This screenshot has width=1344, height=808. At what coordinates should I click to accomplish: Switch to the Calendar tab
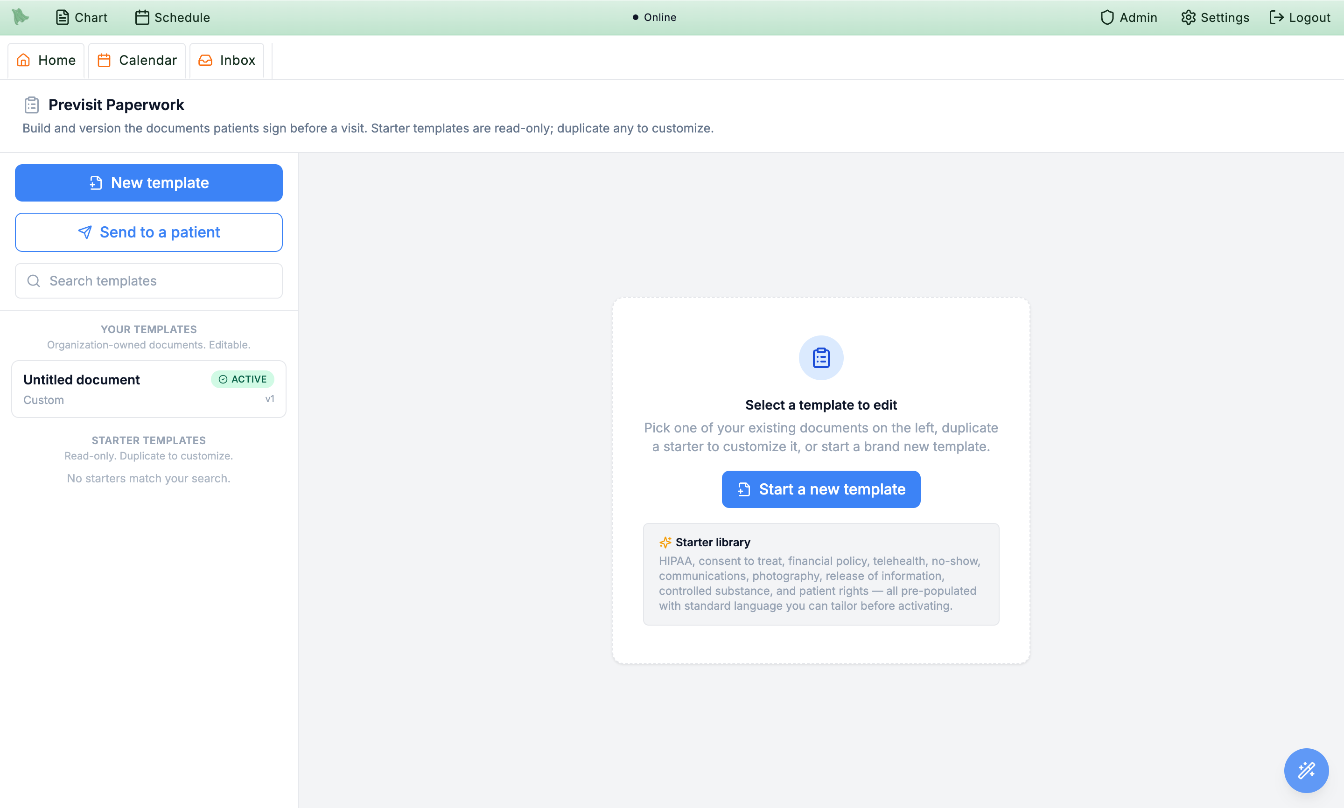point(137,60)
